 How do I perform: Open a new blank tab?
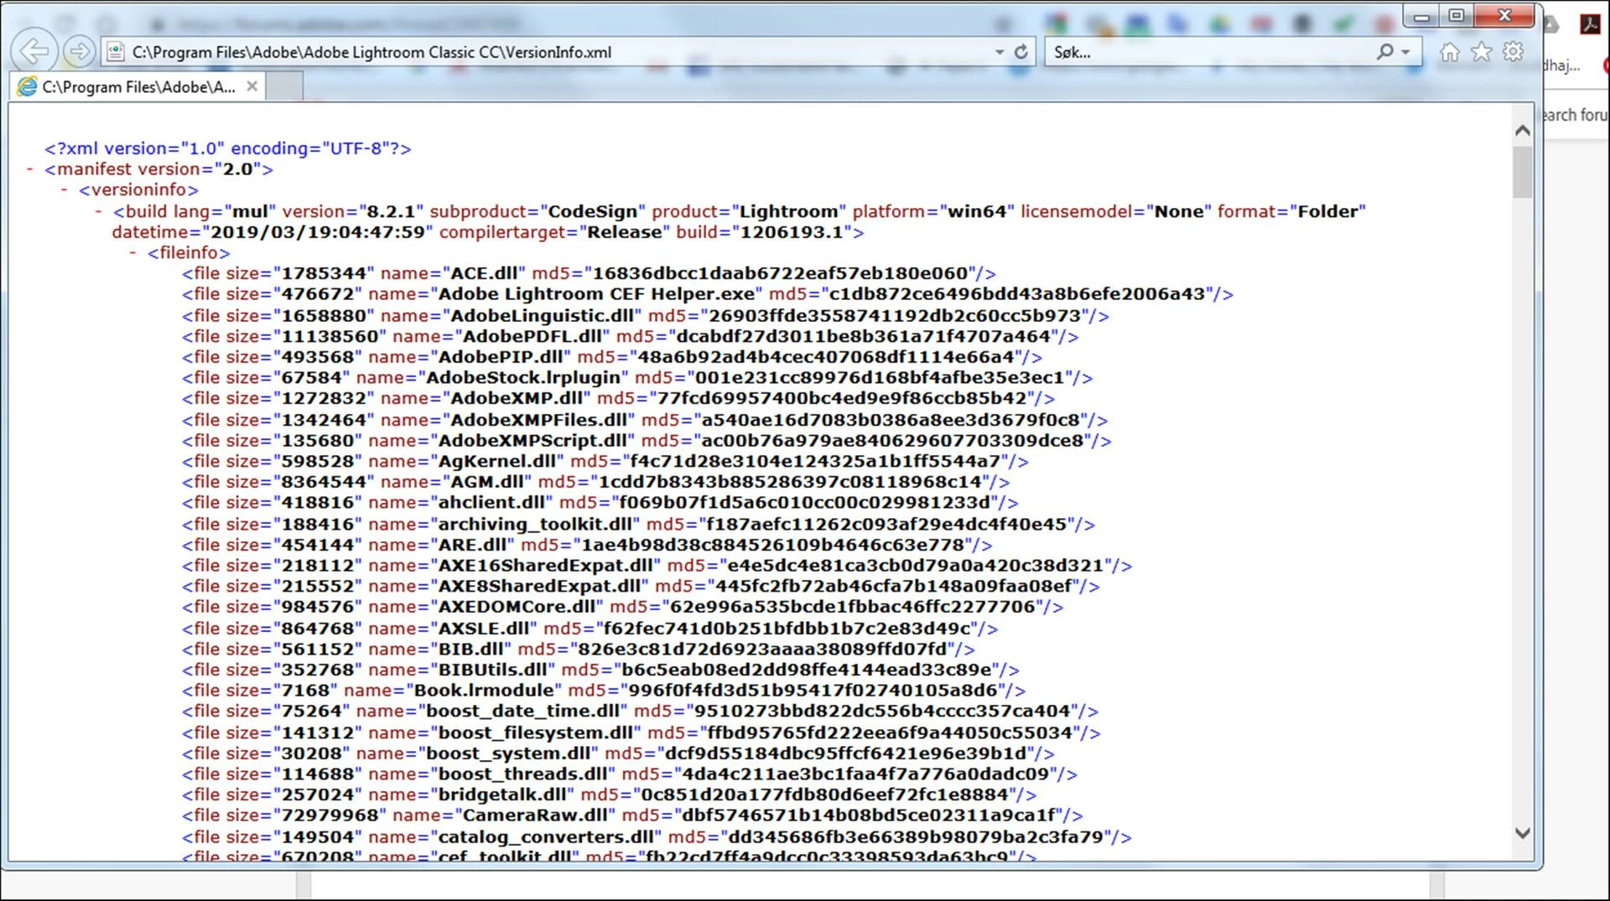(284, 86)
